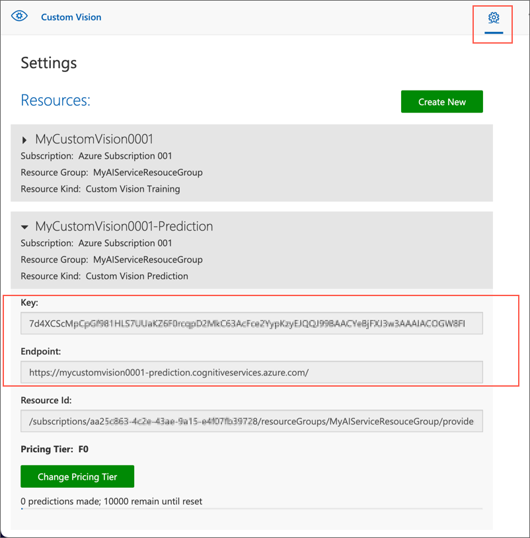
Task: Select the Endpoint URL field
Action: tap(251, 372)
